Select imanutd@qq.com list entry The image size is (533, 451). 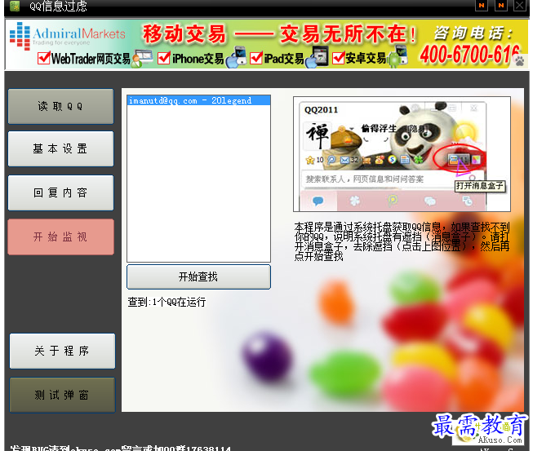(x=198, y=100)
